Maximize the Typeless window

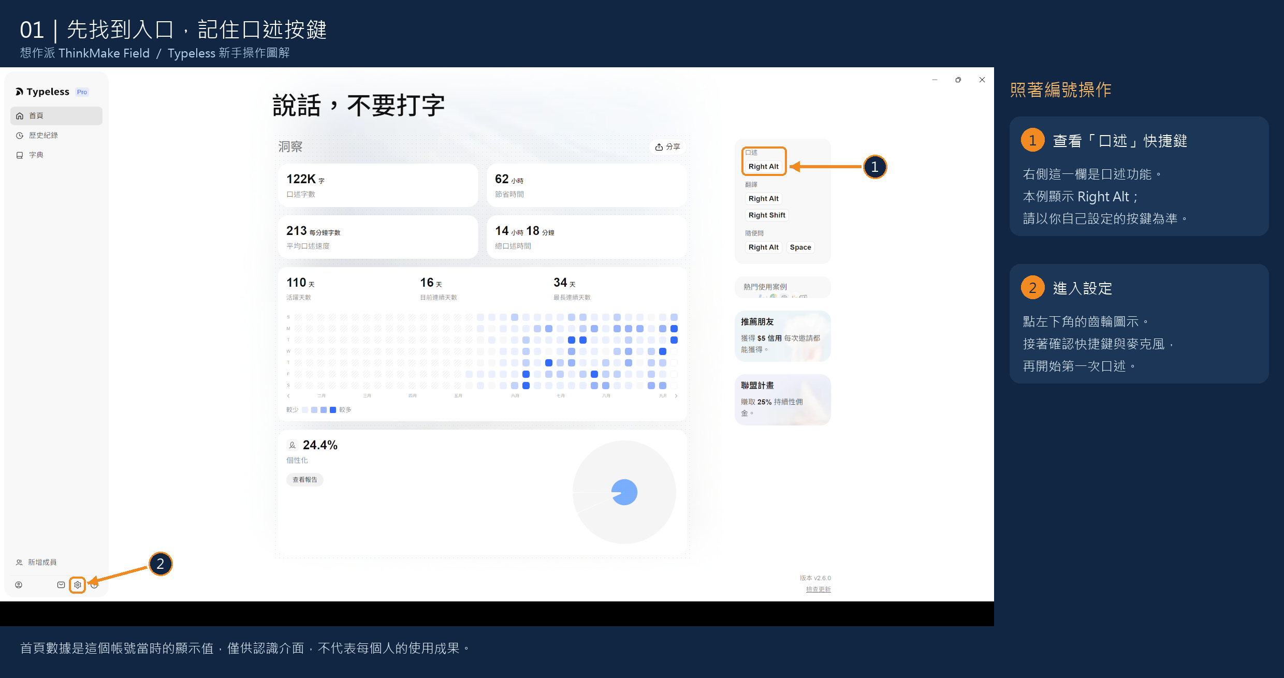pyautogui.click(x=958, y=80)
